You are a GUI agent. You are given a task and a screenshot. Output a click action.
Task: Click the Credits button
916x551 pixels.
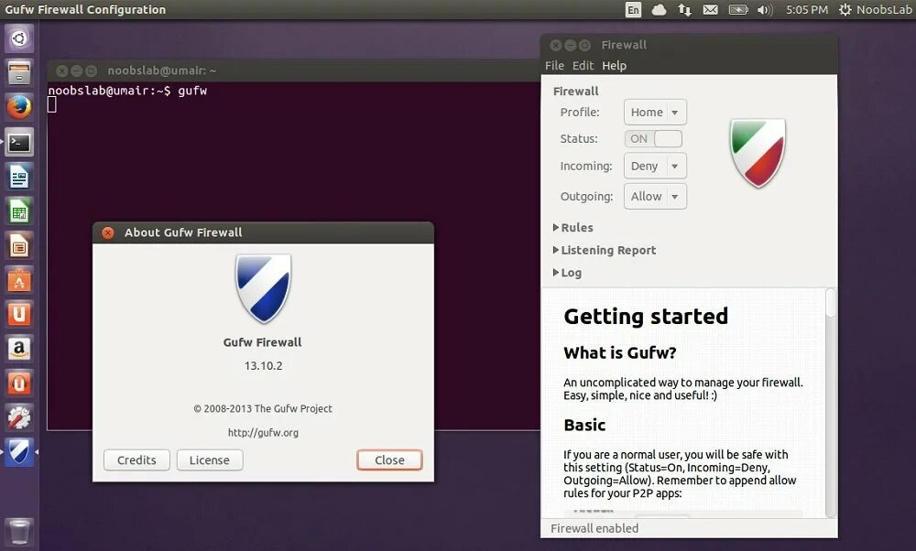pos(136,460)
